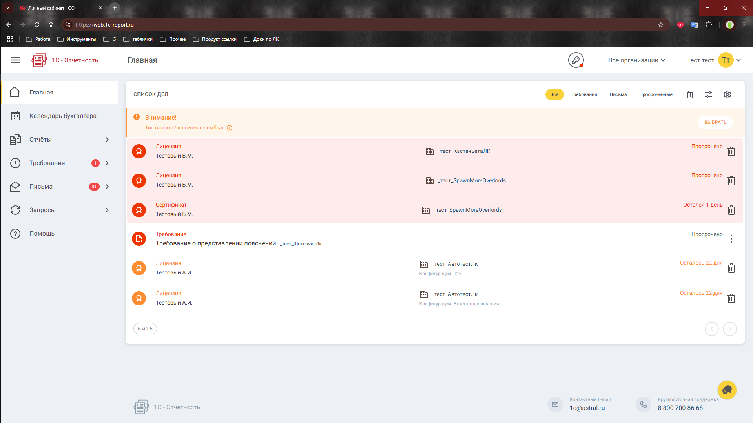Open the three-dot menu for Требование row
This screenshot has height=423, width=753.
731,239
